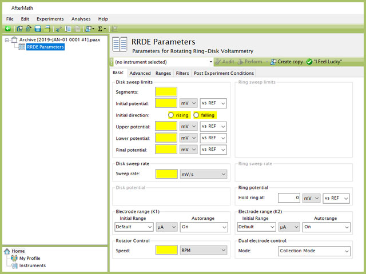366x274 pixels.
Task: Open Upper potential mV unit dropdown
Action: (x=189, y=127)
